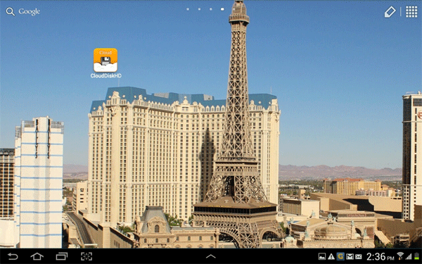422x264 pixels.
Task: Tap the Home navigation button
Action: pos(37,256)
